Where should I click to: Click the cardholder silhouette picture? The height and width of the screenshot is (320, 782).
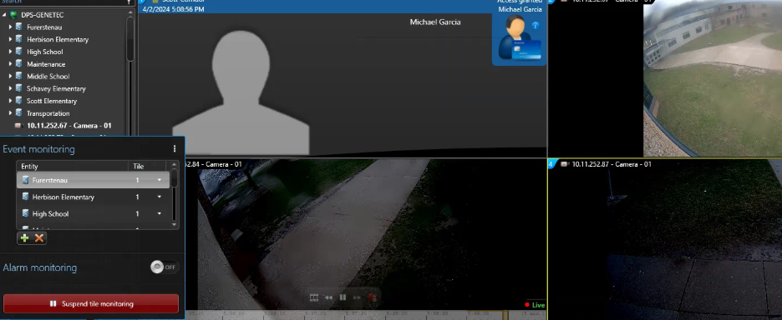pos(241,92)
